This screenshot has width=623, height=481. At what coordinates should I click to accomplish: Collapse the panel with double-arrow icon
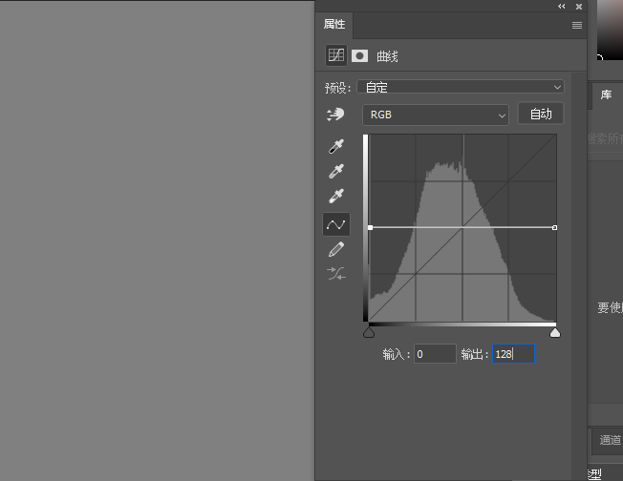click(x=561, y=7)
